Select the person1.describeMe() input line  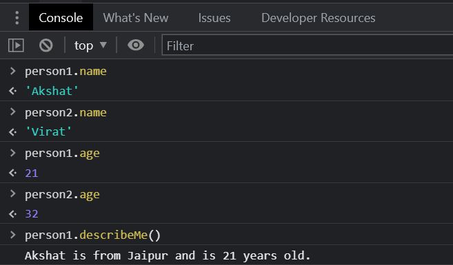click(92, 235)
